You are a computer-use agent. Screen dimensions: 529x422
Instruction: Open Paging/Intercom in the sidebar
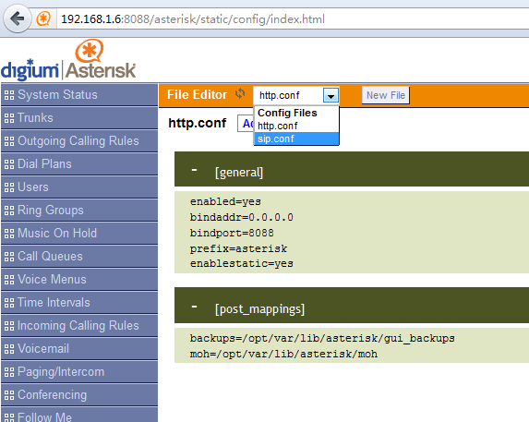coord(79,372)
